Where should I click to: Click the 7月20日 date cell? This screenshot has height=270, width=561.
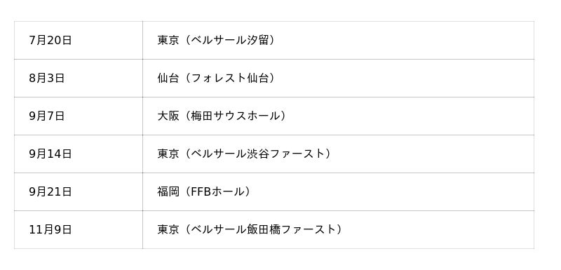79,41
